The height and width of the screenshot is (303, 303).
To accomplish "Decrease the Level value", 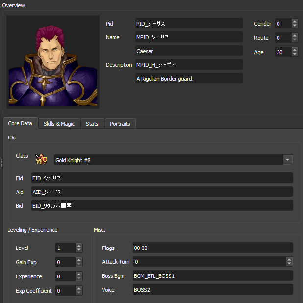I will point(79,250).
